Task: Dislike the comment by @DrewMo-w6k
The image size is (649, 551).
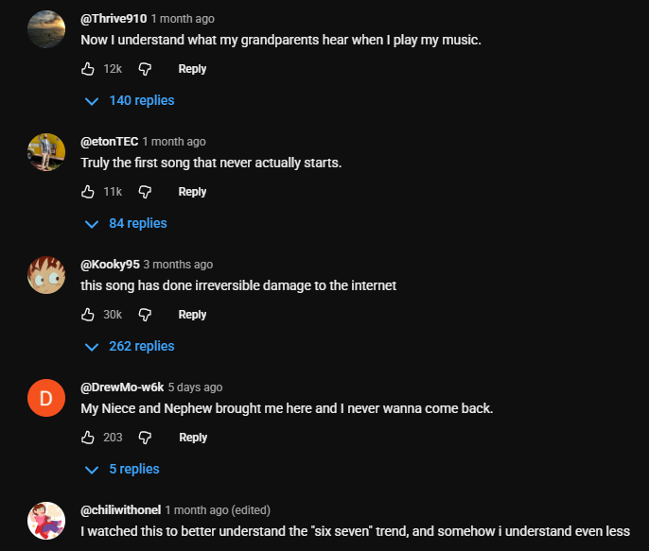Action: point(145,438)
